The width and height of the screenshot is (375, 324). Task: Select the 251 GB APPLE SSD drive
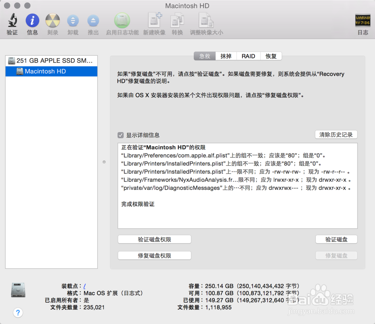click(x=51, y=60)
